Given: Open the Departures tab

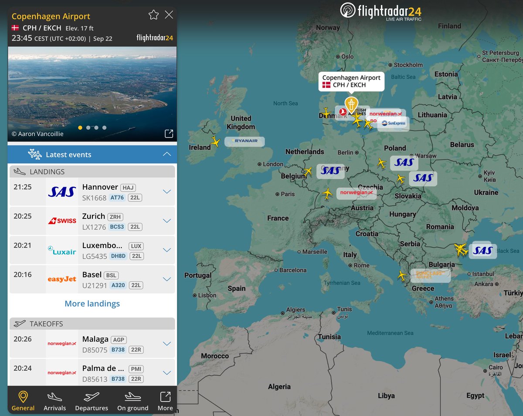Looking at the screenshot, I should pyautogui.click(x=92, y=400).
